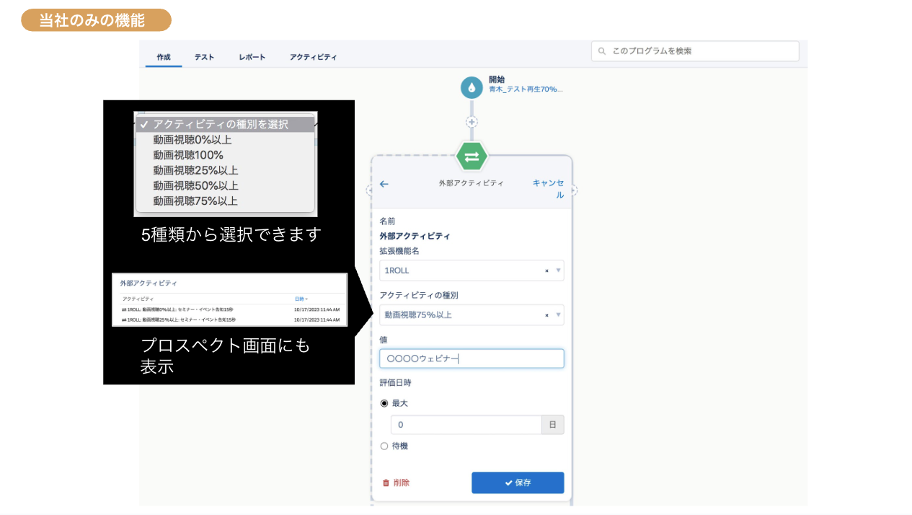This screenshot has height=515, width=912.
Task: Select the 待機 radio button
Action: 386,446
